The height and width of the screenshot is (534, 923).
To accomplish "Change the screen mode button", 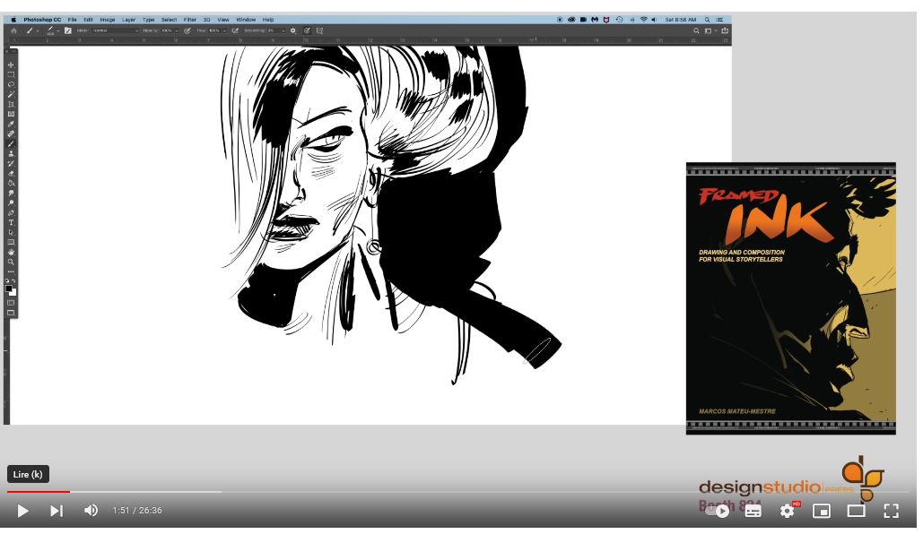I will point(11,313).
